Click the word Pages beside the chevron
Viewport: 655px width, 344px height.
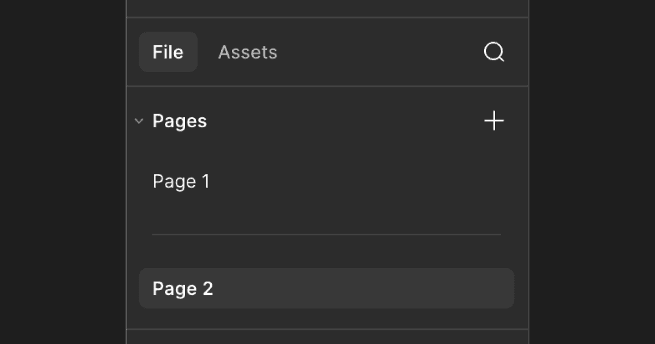pyautogui.click(x=180, y=121)
